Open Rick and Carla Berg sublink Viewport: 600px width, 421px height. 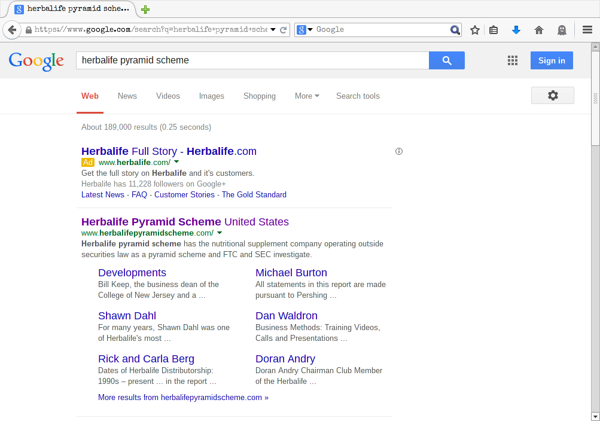[x=146, y=359]
